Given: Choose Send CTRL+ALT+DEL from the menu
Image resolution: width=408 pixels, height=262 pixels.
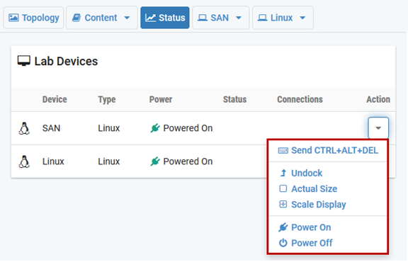Looking at the screenshot, I should pyautogui.click(x=328, y=150).
